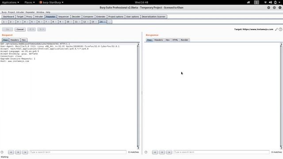
Task: Select request Headers view tab
Action: pyautogui.click(x=15, y=40)
